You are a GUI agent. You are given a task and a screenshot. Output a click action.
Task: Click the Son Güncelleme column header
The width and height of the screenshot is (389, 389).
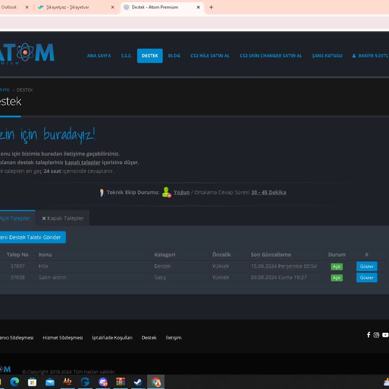(x=270, y=255)
